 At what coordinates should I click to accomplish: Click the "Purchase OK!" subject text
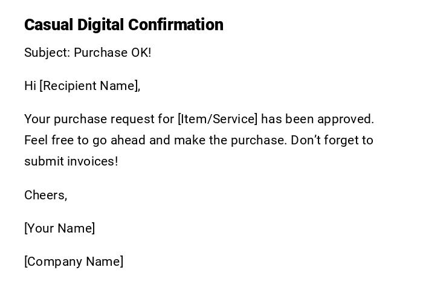(112, 53)
